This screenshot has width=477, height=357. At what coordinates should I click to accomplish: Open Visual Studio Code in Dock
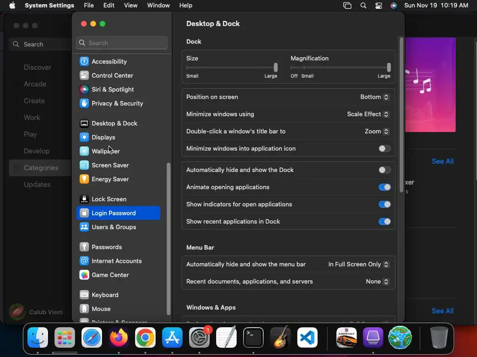click(x=307, y=337)
